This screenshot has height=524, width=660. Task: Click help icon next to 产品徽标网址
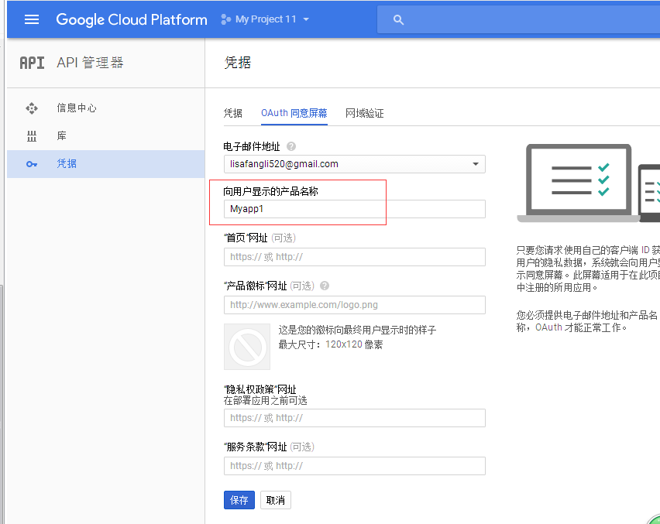pyautogui.click(x=325, y=286)
